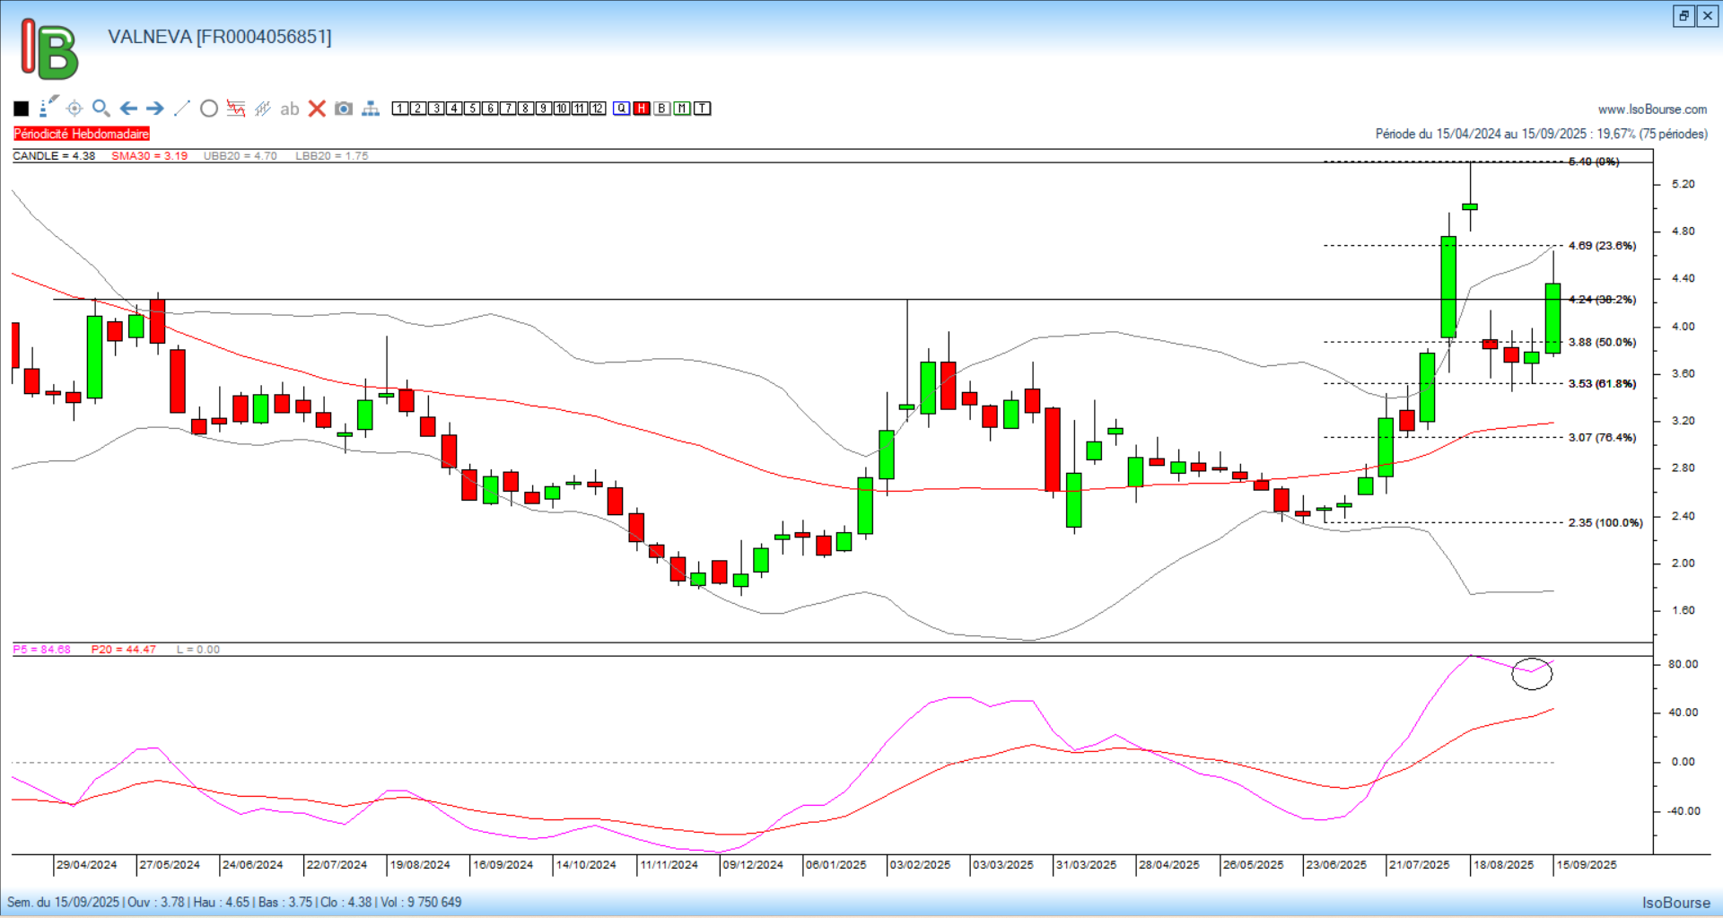Click the red X delete drawings icon

pos(317,109)
